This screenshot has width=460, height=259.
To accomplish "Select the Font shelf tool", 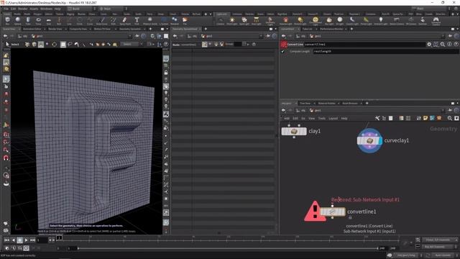I will tap(137, 21).
